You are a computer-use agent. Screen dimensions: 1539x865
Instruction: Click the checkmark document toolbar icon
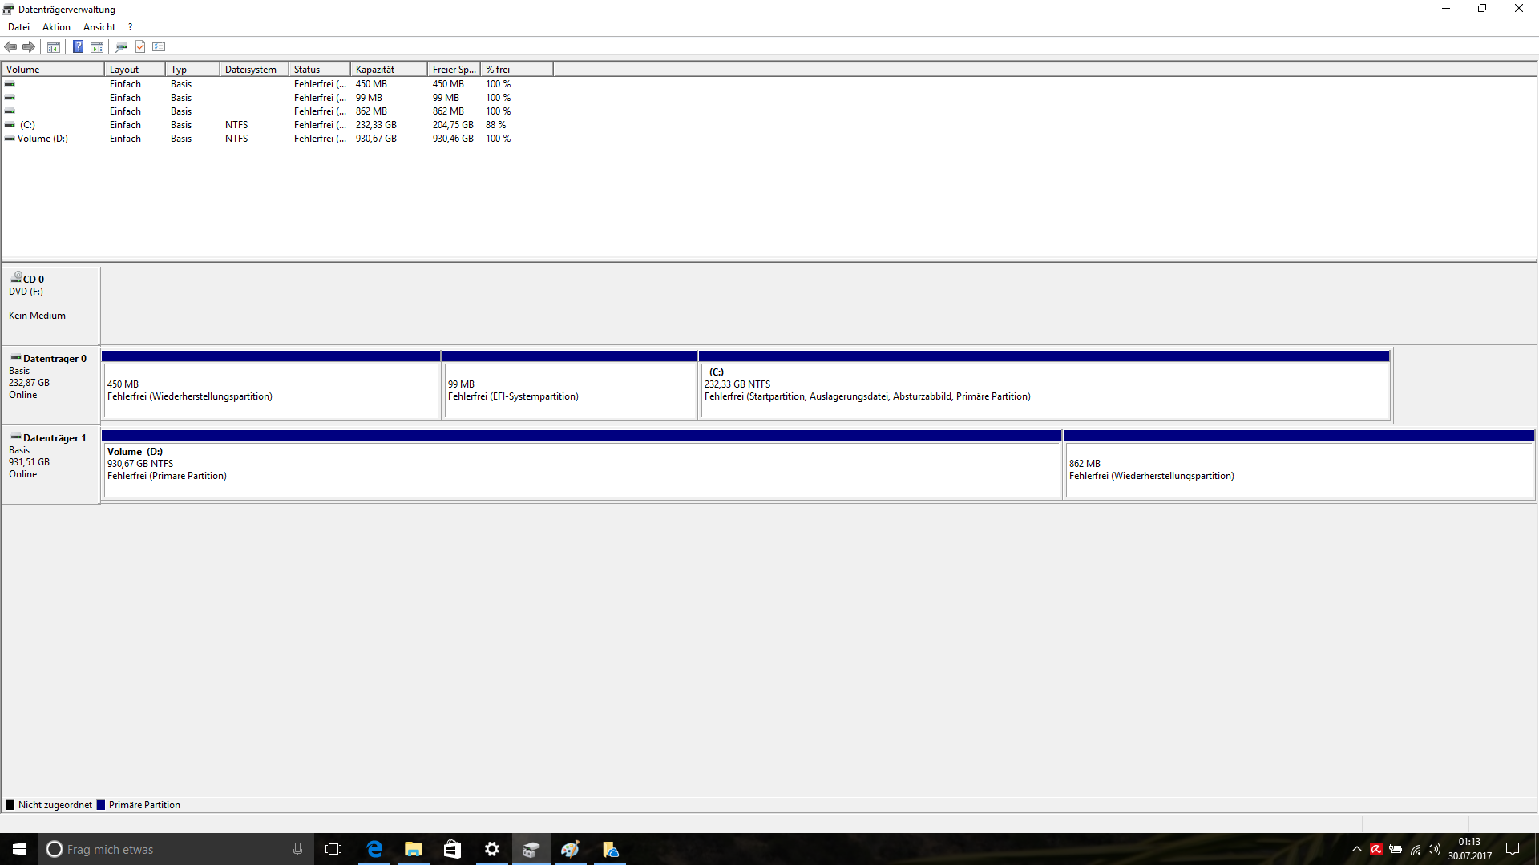point(140,47)
